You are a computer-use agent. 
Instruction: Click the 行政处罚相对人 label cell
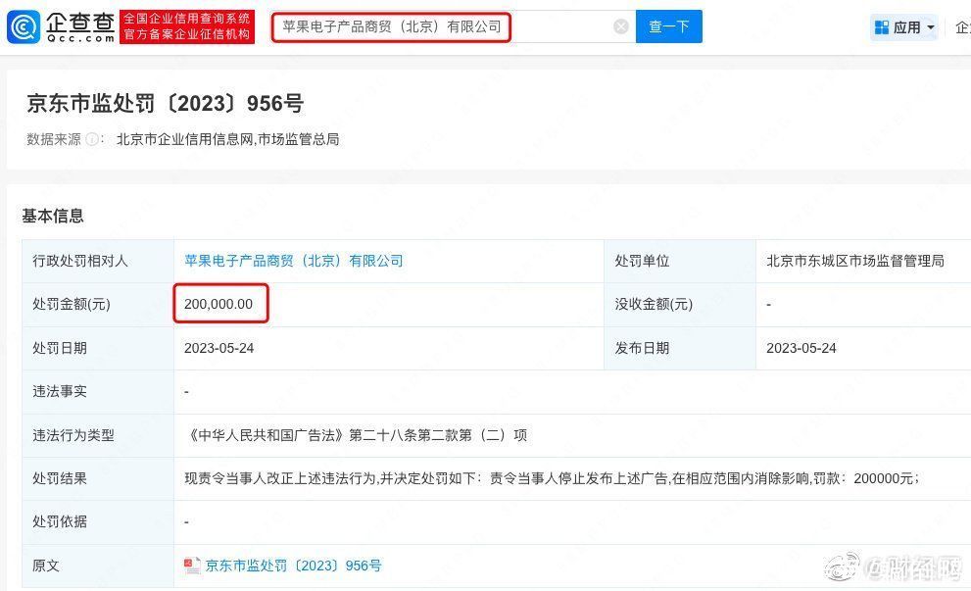click(98, 261)
